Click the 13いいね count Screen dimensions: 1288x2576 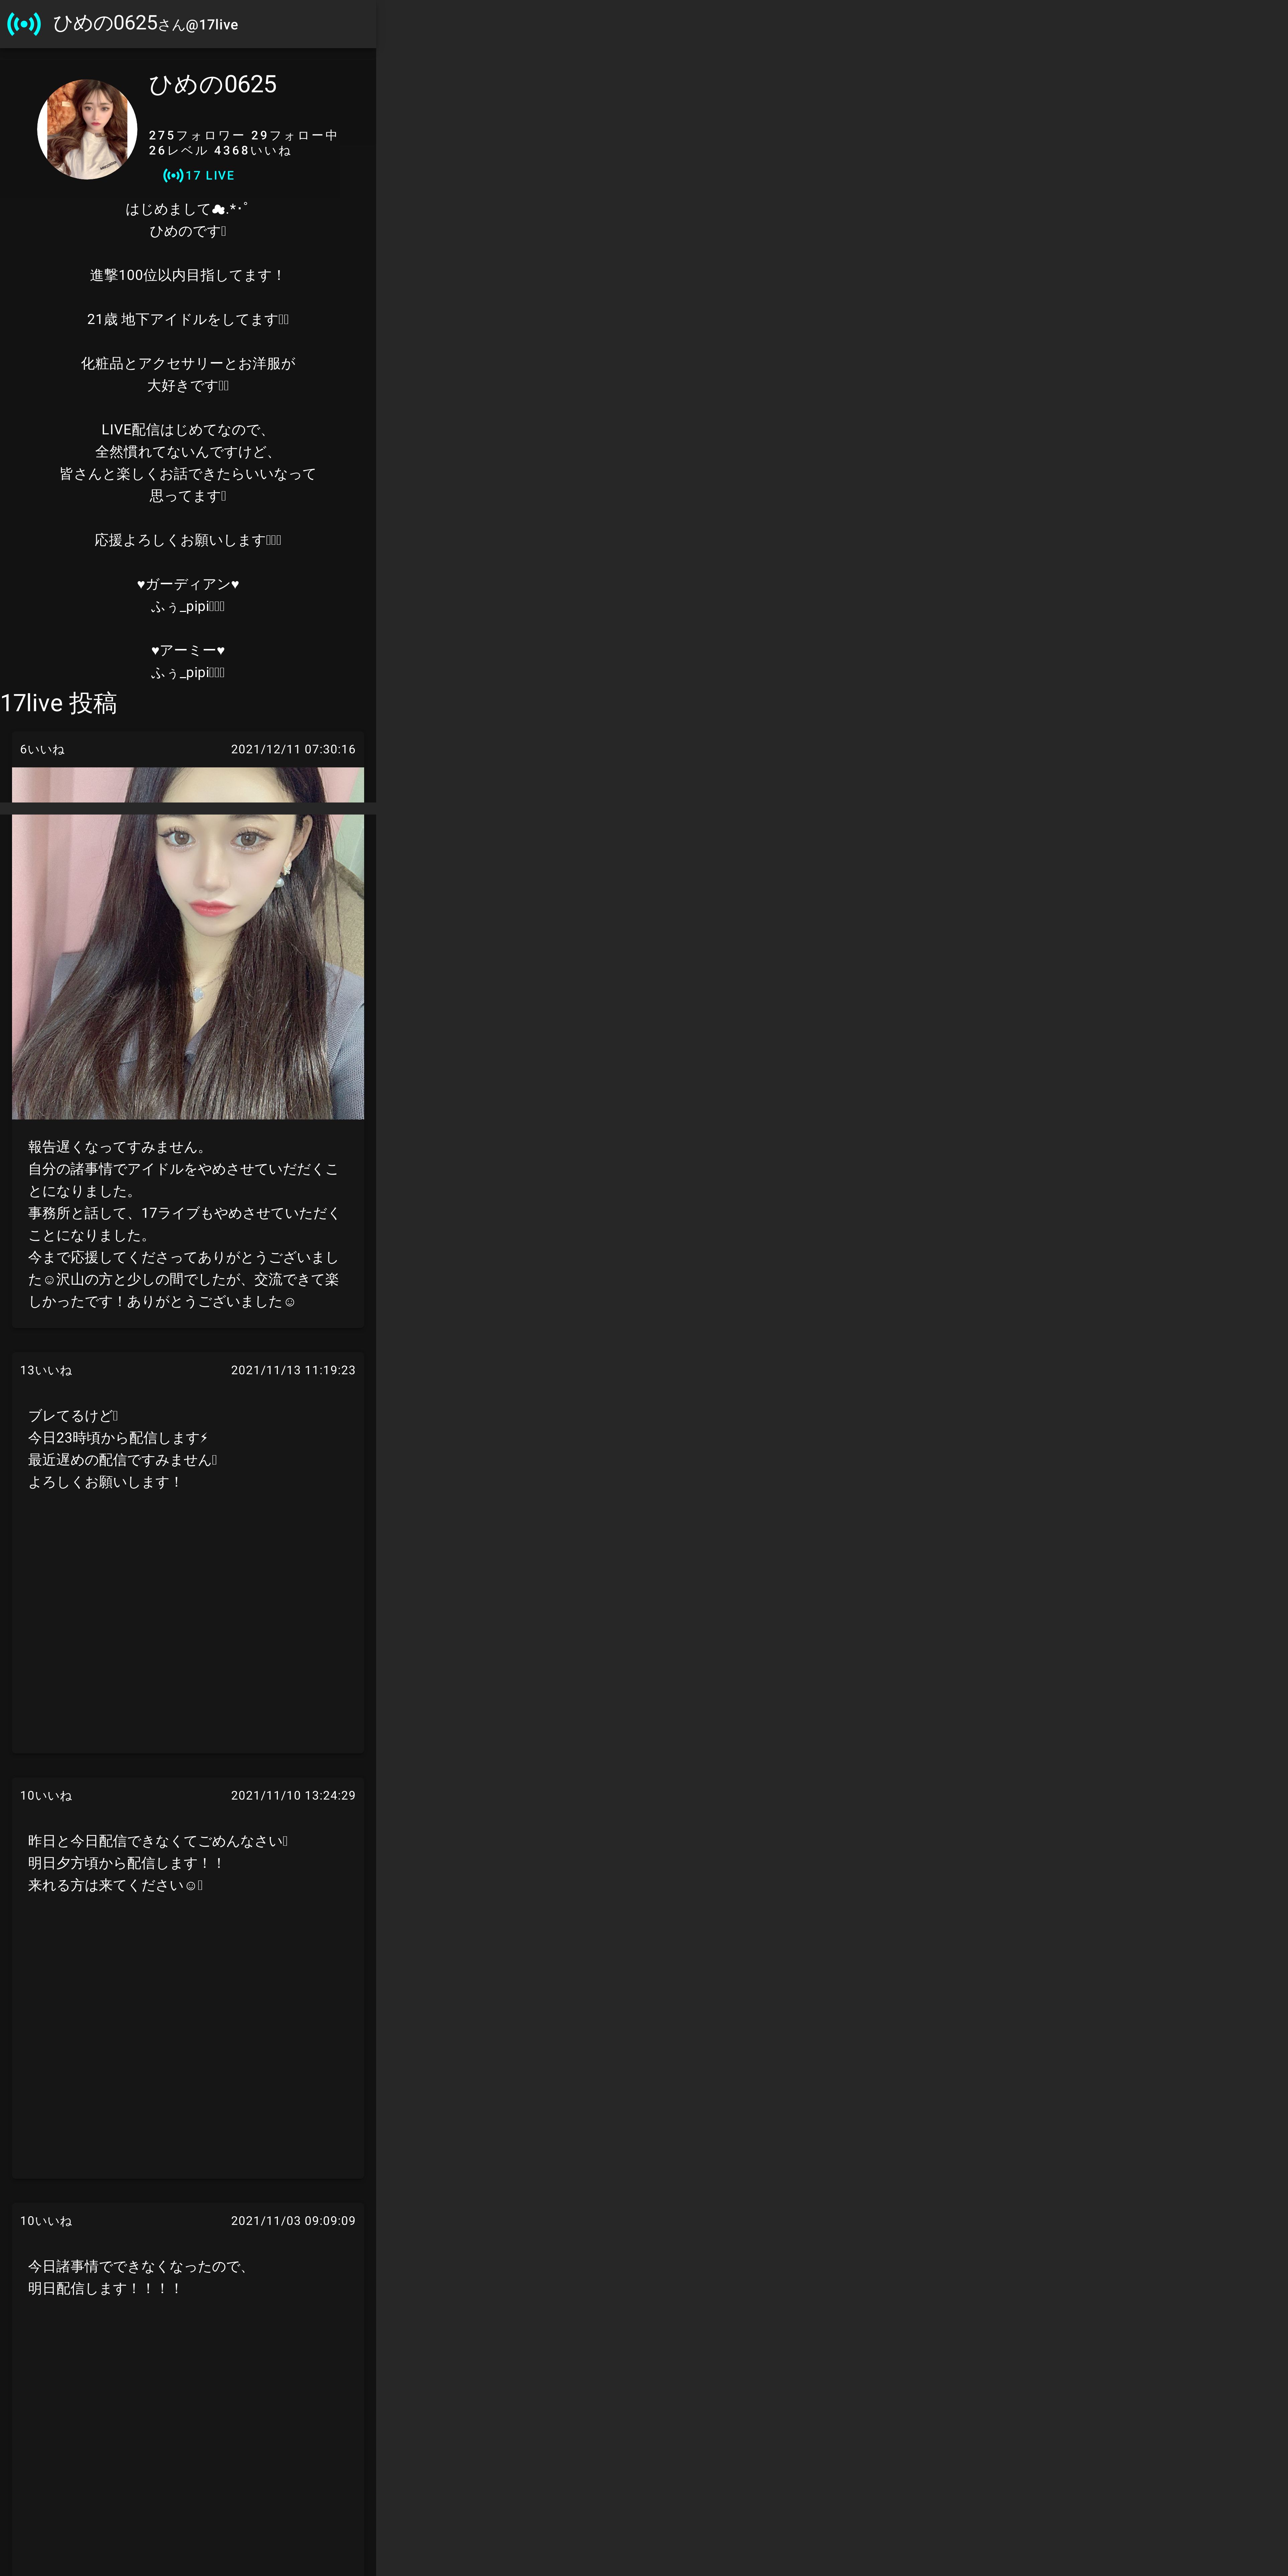click(x=46, y=1370)
